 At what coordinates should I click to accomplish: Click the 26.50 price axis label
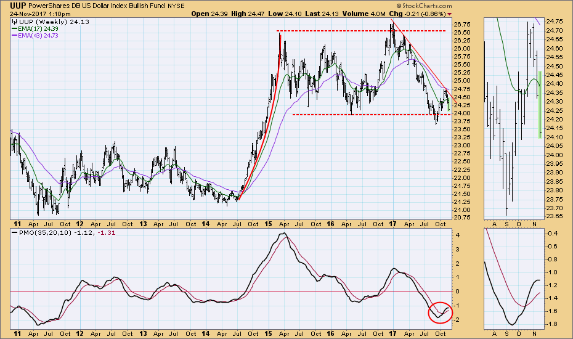coord(461,33)
